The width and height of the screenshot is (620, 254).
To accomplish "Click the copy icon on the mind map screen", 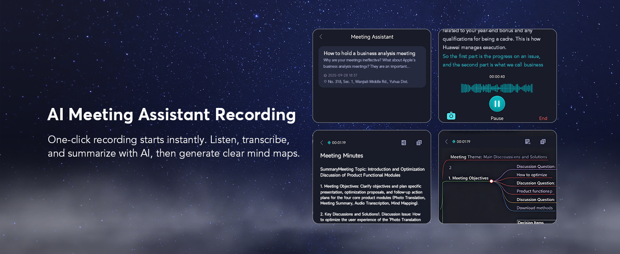I will (543, 142).
